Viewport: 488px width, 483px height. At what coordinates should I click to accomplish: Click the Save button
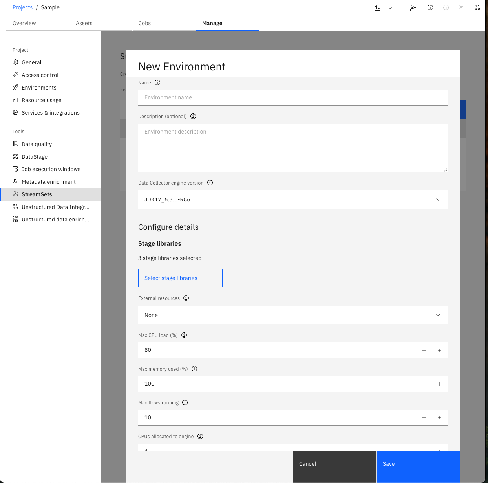click(418, 467)
